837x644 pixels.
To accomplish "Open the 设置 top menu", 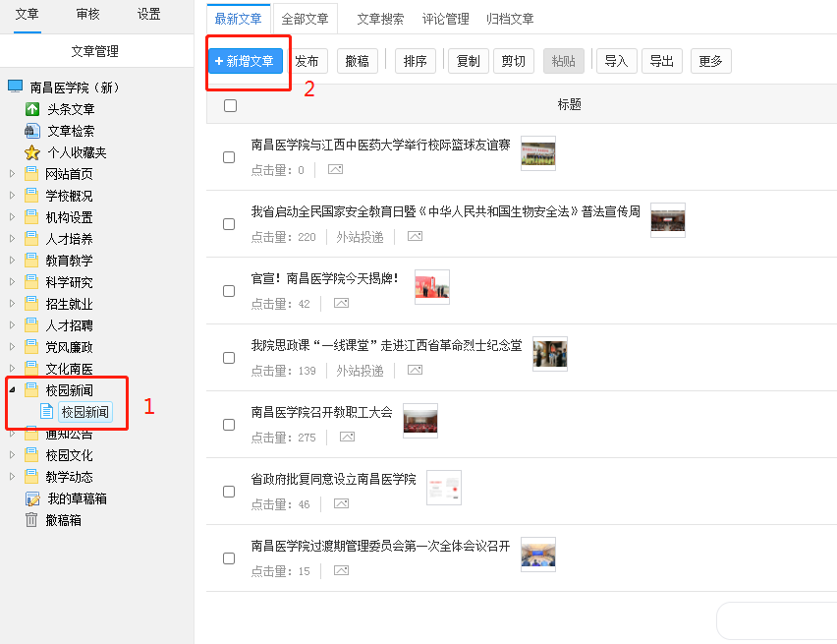I will (148, 14).
